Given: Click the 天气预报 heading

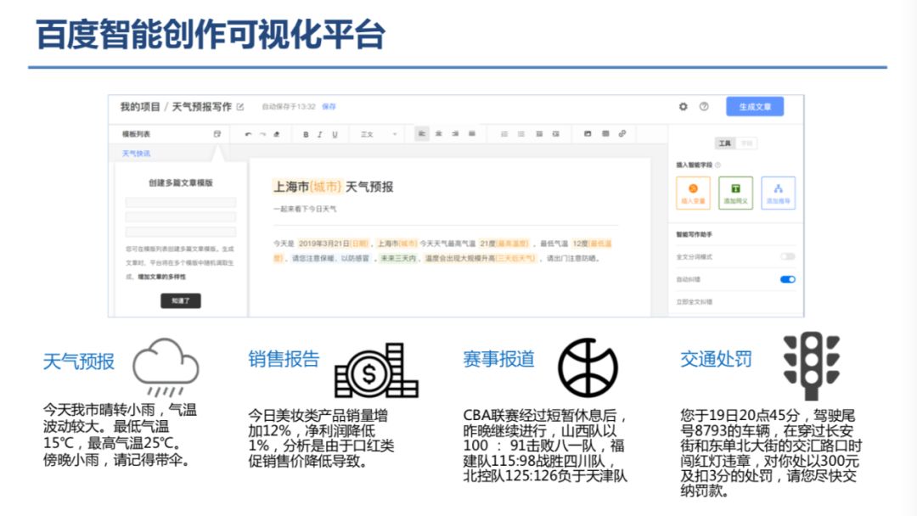Looking at the screenshot, I should click(x=78, y=362).
